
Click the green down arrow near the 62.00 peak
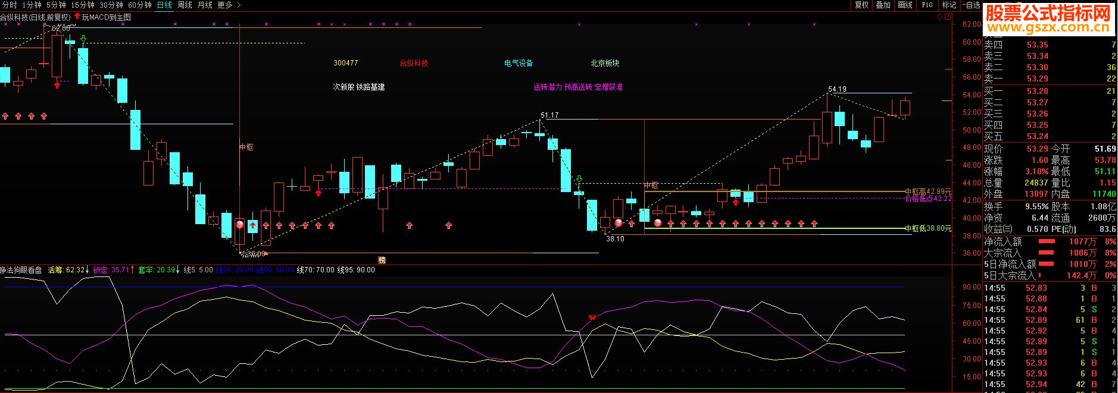(83, 39)
